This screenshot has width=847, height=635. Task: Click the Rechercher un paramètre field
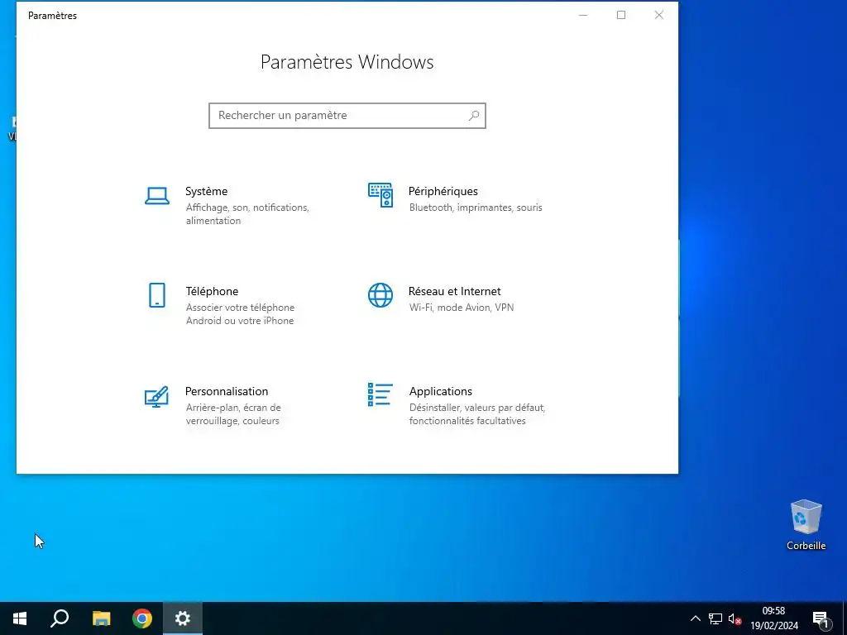pos(347,116)
